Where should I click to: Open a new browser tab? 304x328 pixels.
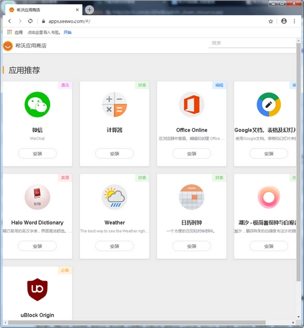[89, 10]
